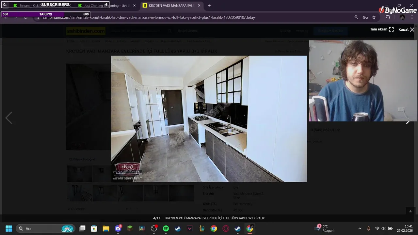Viewport: 418px width, 235px height.
Task: Switch to OBS Studio on taskbar
Action: [154, 228]
